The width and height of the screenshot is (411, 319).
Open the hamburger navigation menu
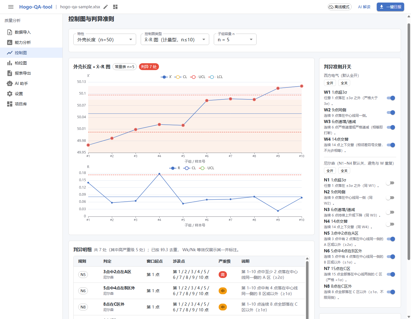(11, 7)
